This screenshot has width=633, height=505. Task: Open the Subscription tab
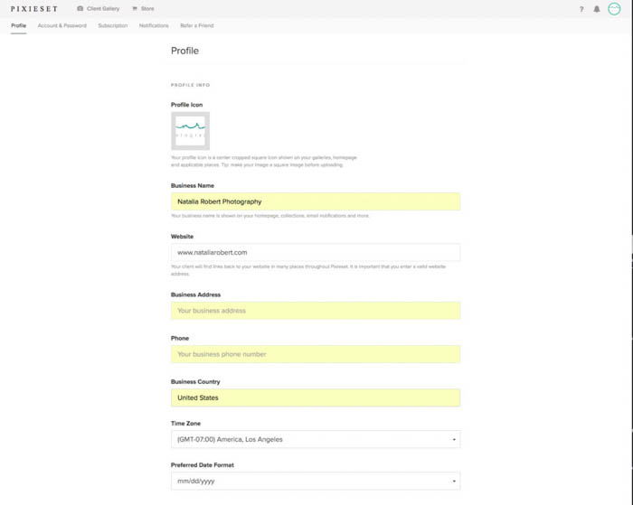click(112, 25)
